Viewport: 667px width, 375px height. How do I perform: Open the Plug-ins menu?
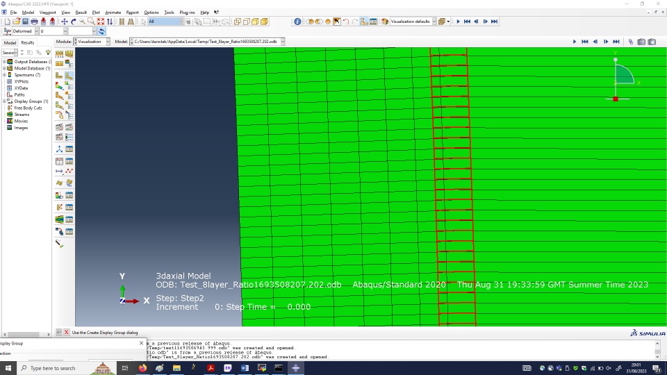tap(187, 12)
